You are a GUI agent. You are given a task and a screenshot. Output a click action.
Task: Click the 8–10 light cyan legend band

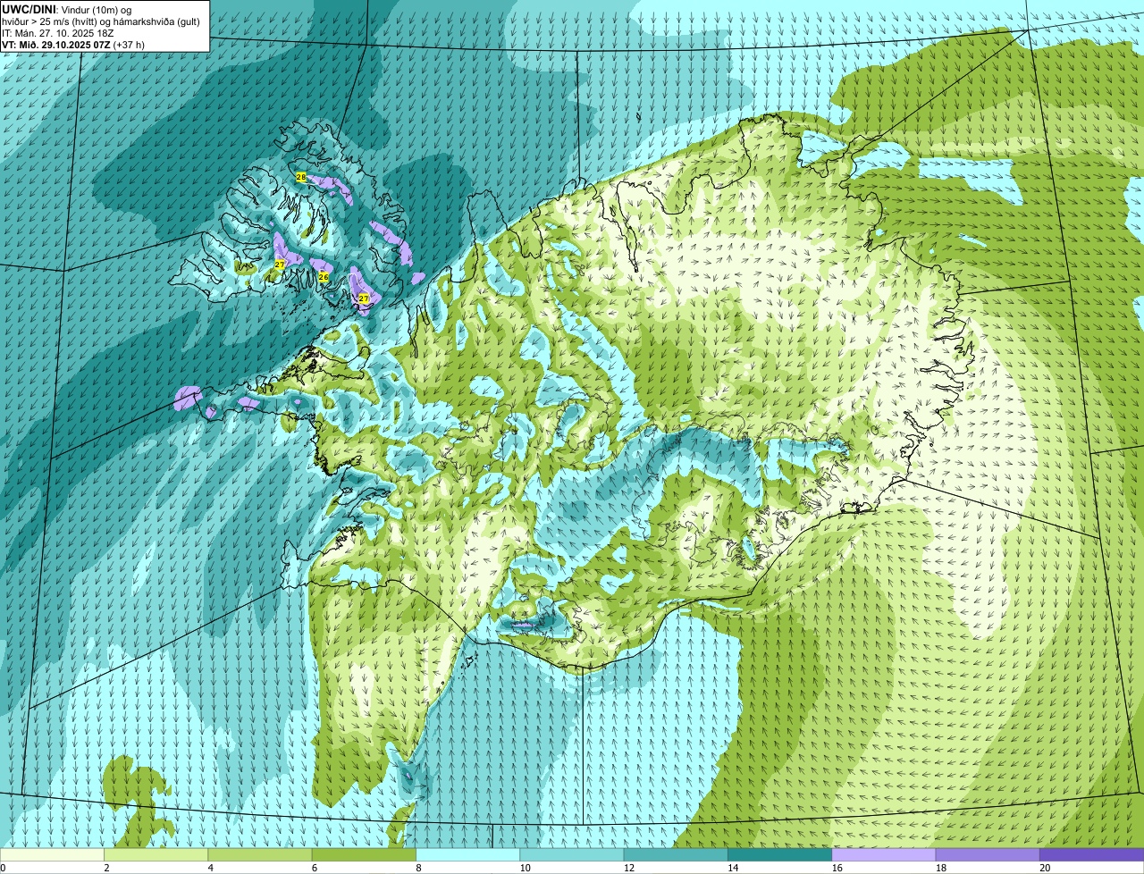[x=468, y=854]
